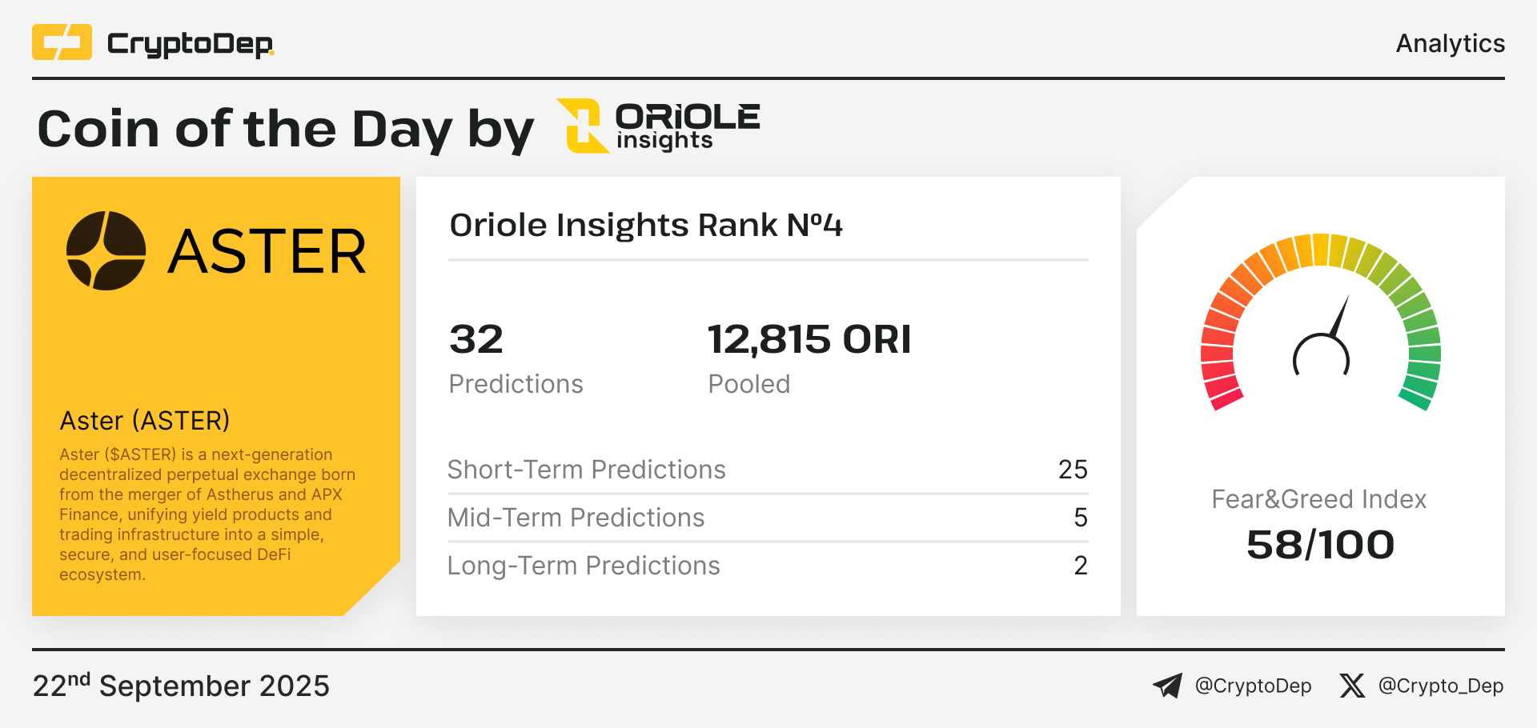This screenshot has width=1537, height=728.
Task: Select the Long-Term Predictions row
Action: click(x=768, y=566)
